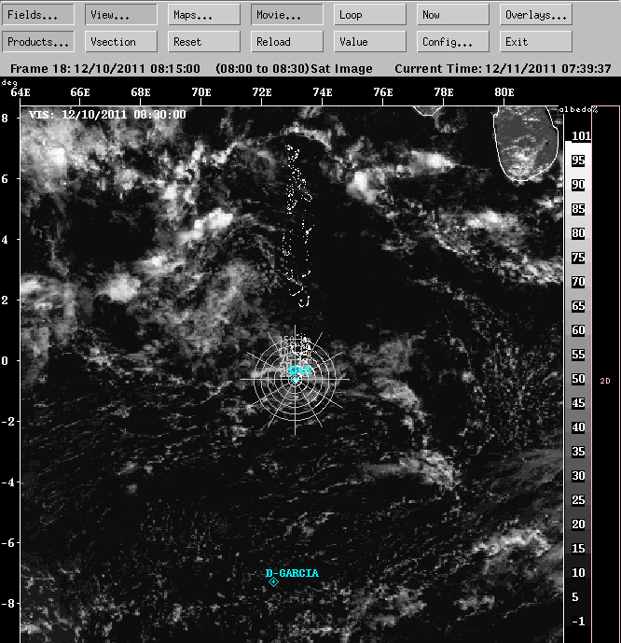621x643 pixels.
Task: Click the -1 bottom value on color scale
Action: [578, 622]
